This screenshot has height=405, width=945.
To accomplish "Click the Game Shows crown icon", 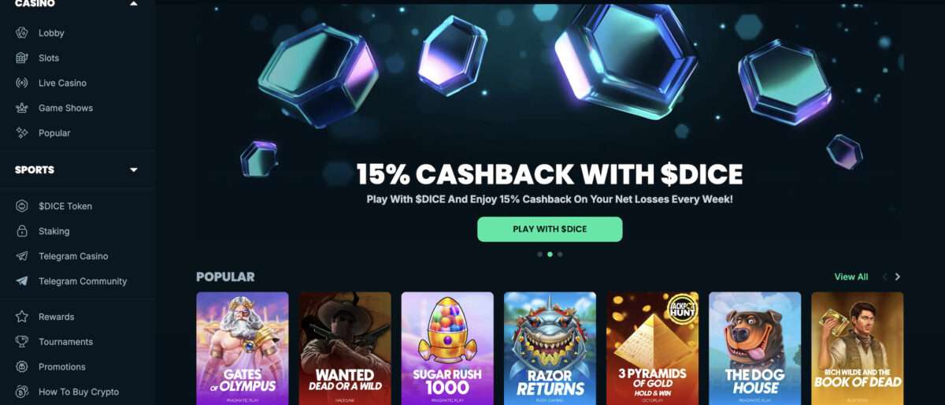I will click(x=22, y=108).
